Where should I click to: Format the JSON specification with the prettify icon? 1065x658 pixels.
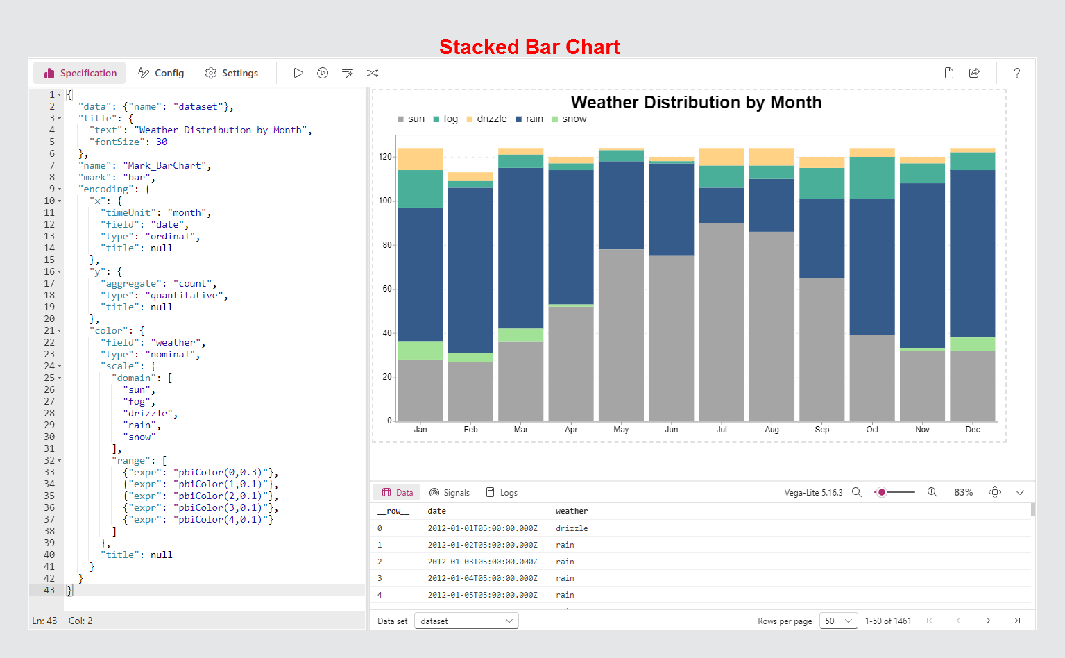348,72
